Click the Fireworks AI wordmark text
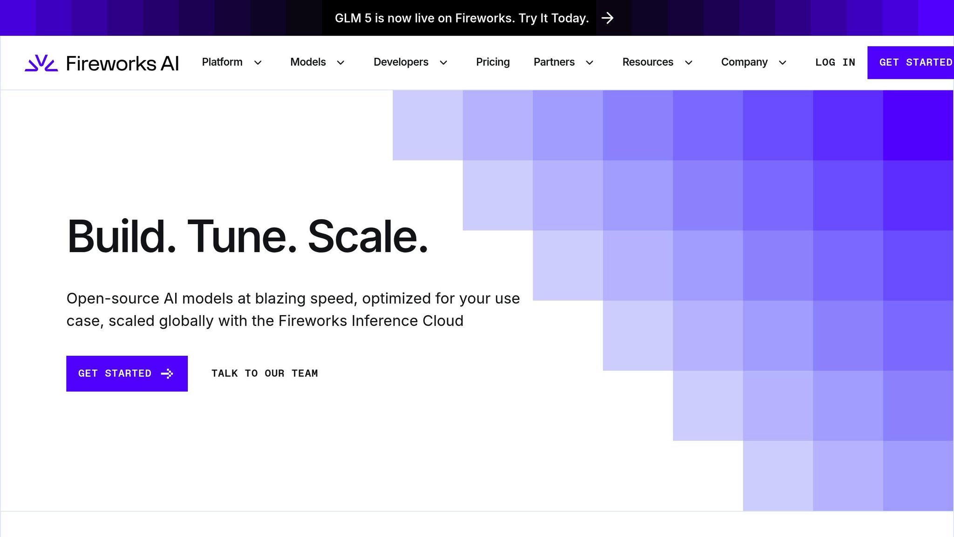This screenshot has width=954, height=537. (123, 63)
